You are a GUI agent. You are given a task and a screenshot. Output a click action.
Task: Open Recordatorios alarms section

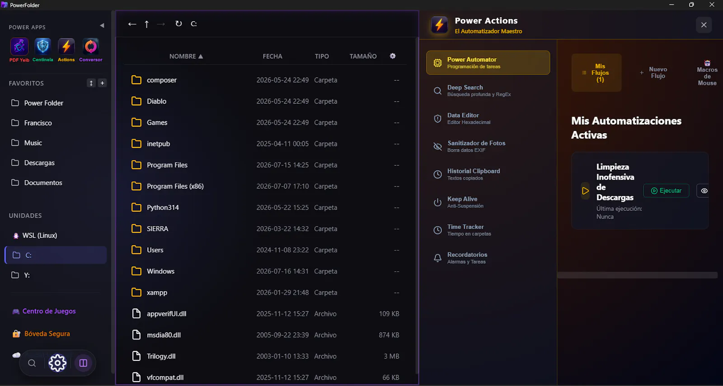pos(488,258)
